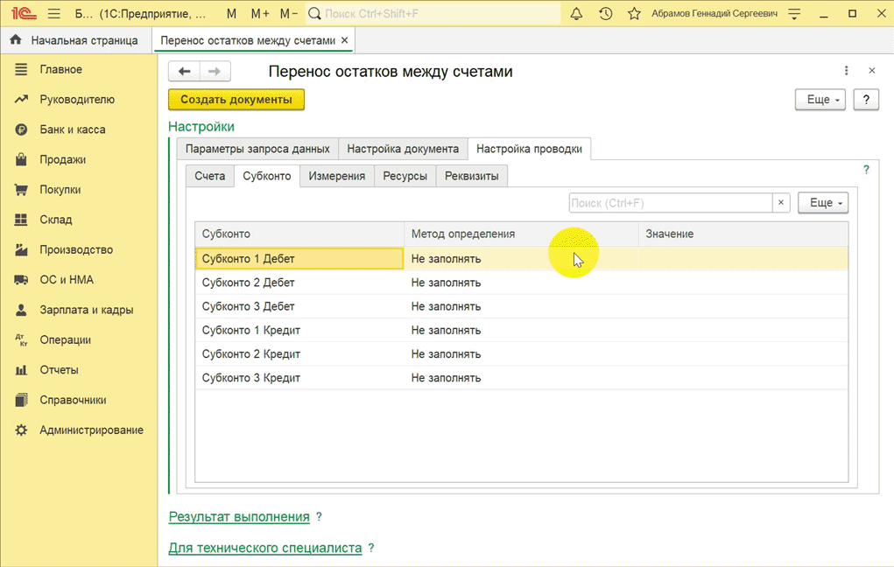The width and height of the screenshot is (894, 567).
Task: Select the Субконто 2 Кредит row
Action: point(251,353)
